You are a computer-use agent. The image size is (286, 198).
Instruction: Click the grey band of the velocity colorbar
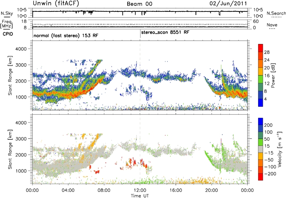click(x=261, y=149)
